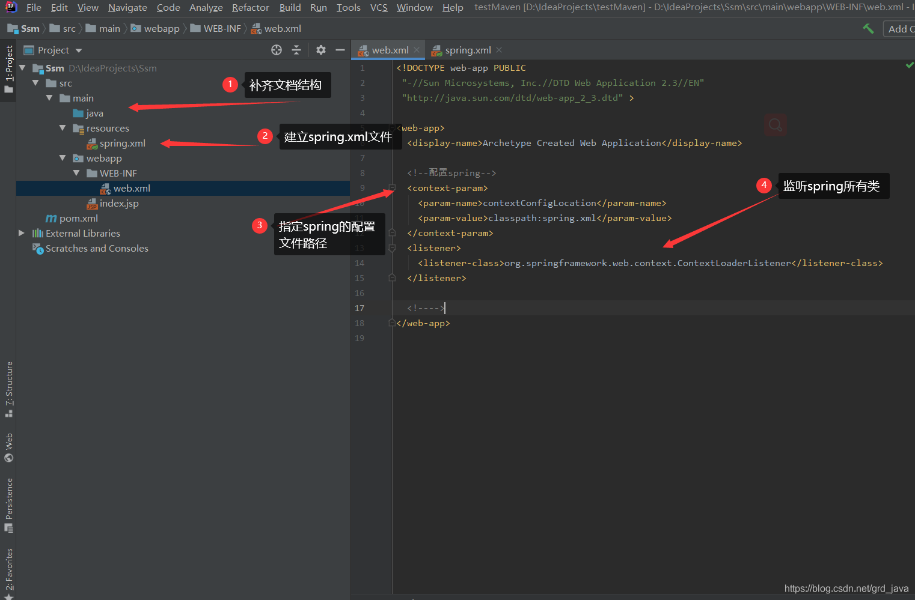915x600 pixels.
Task: Collapse the WEB-INF folder node
Action: click(76, 173)
